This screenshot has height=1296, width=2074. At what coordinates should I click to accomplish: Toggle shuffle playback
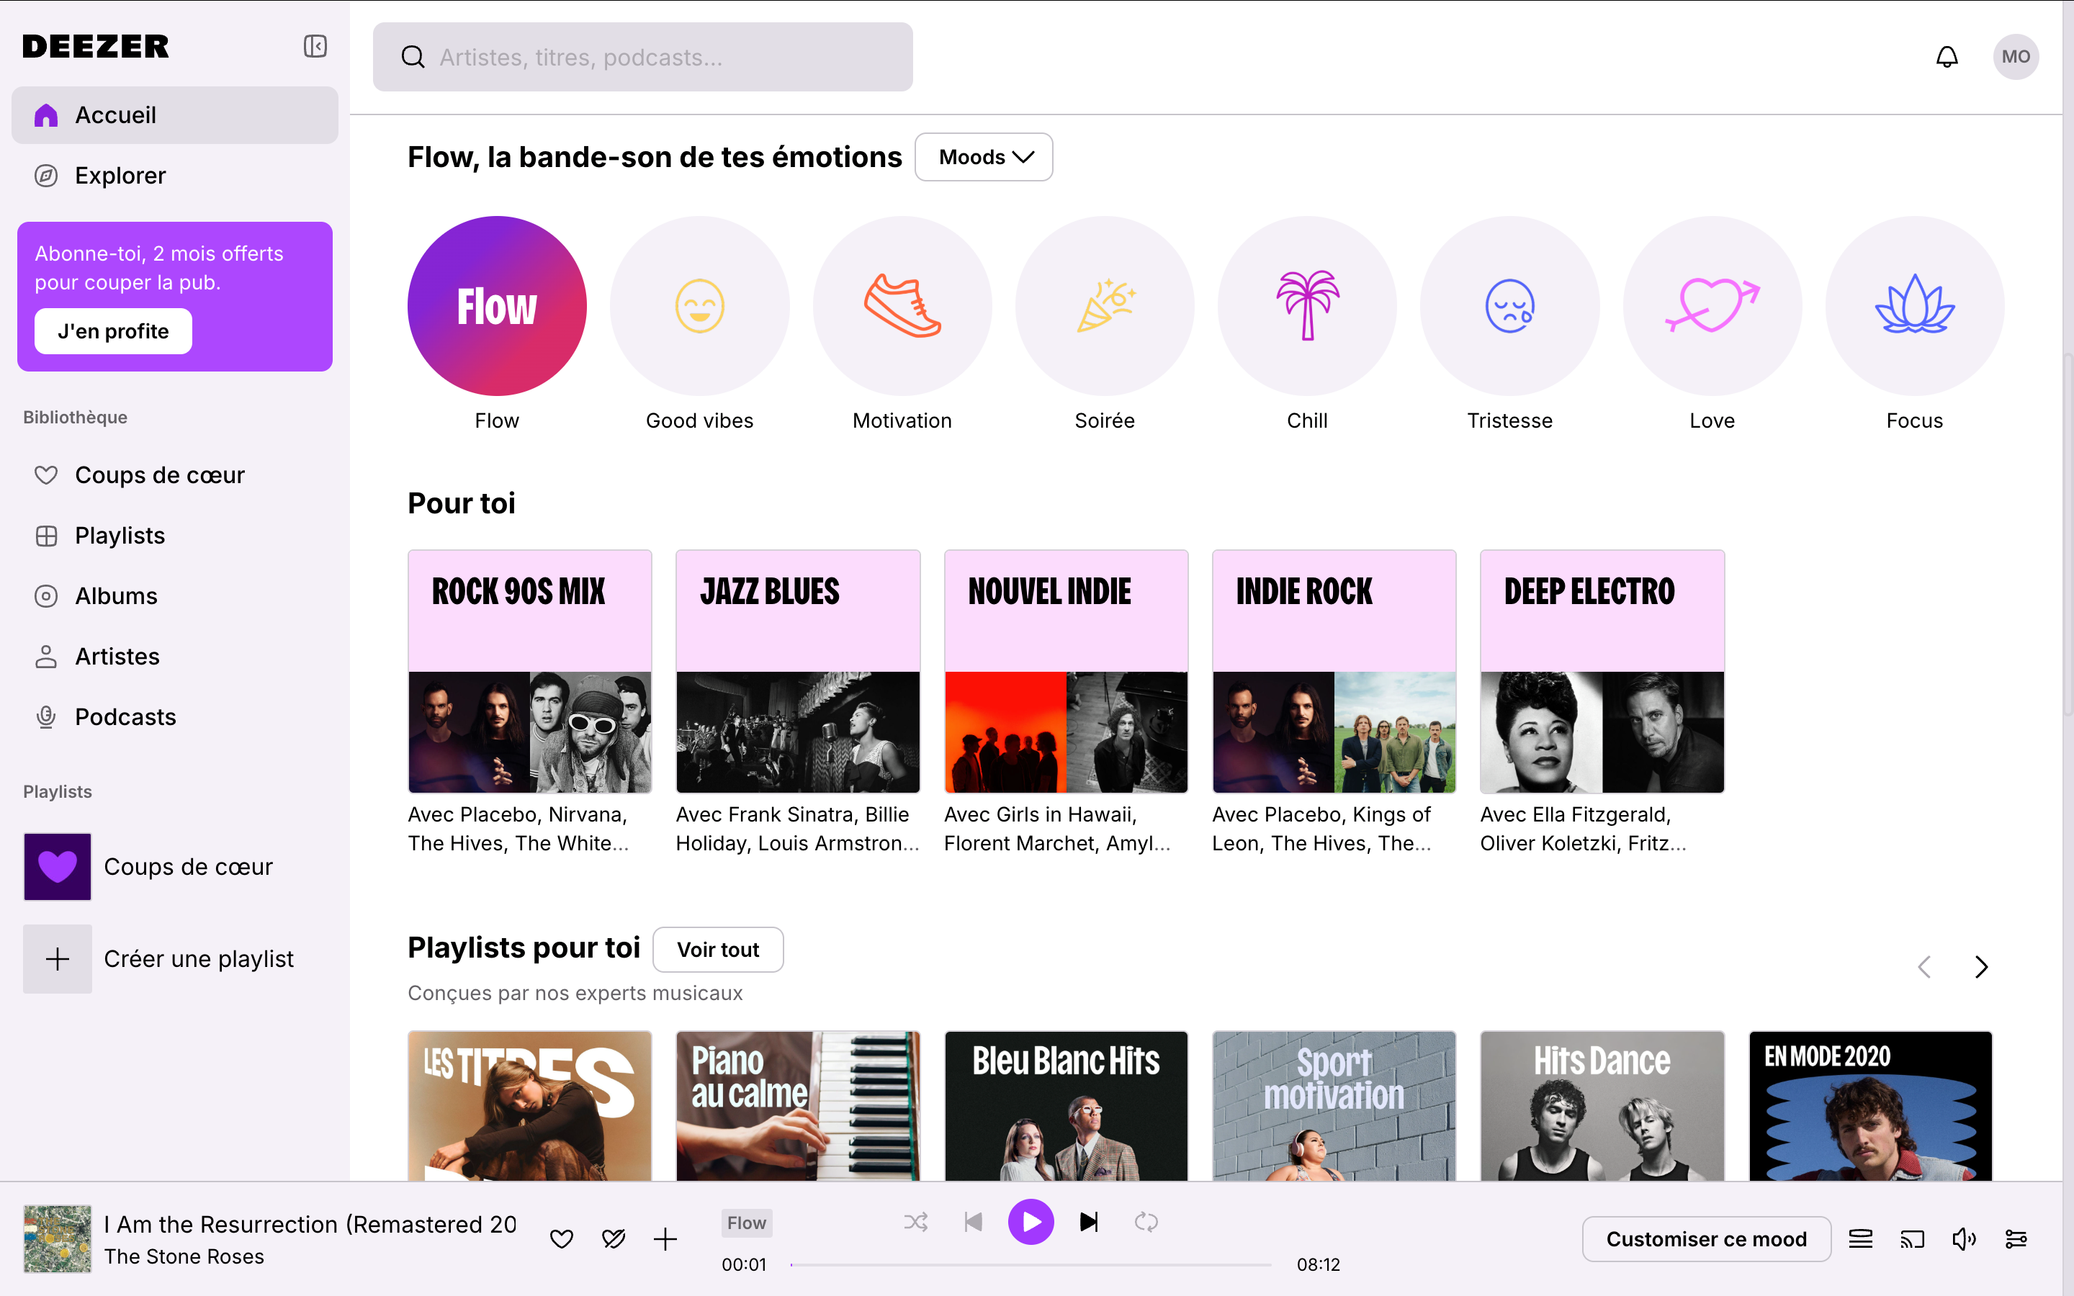coord(915,1221)
